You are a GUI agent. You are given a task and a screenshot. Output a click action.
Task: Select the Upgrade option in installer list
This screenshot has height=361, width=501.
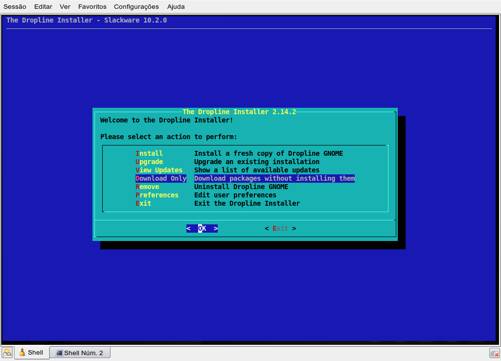[x=149, y=162]
